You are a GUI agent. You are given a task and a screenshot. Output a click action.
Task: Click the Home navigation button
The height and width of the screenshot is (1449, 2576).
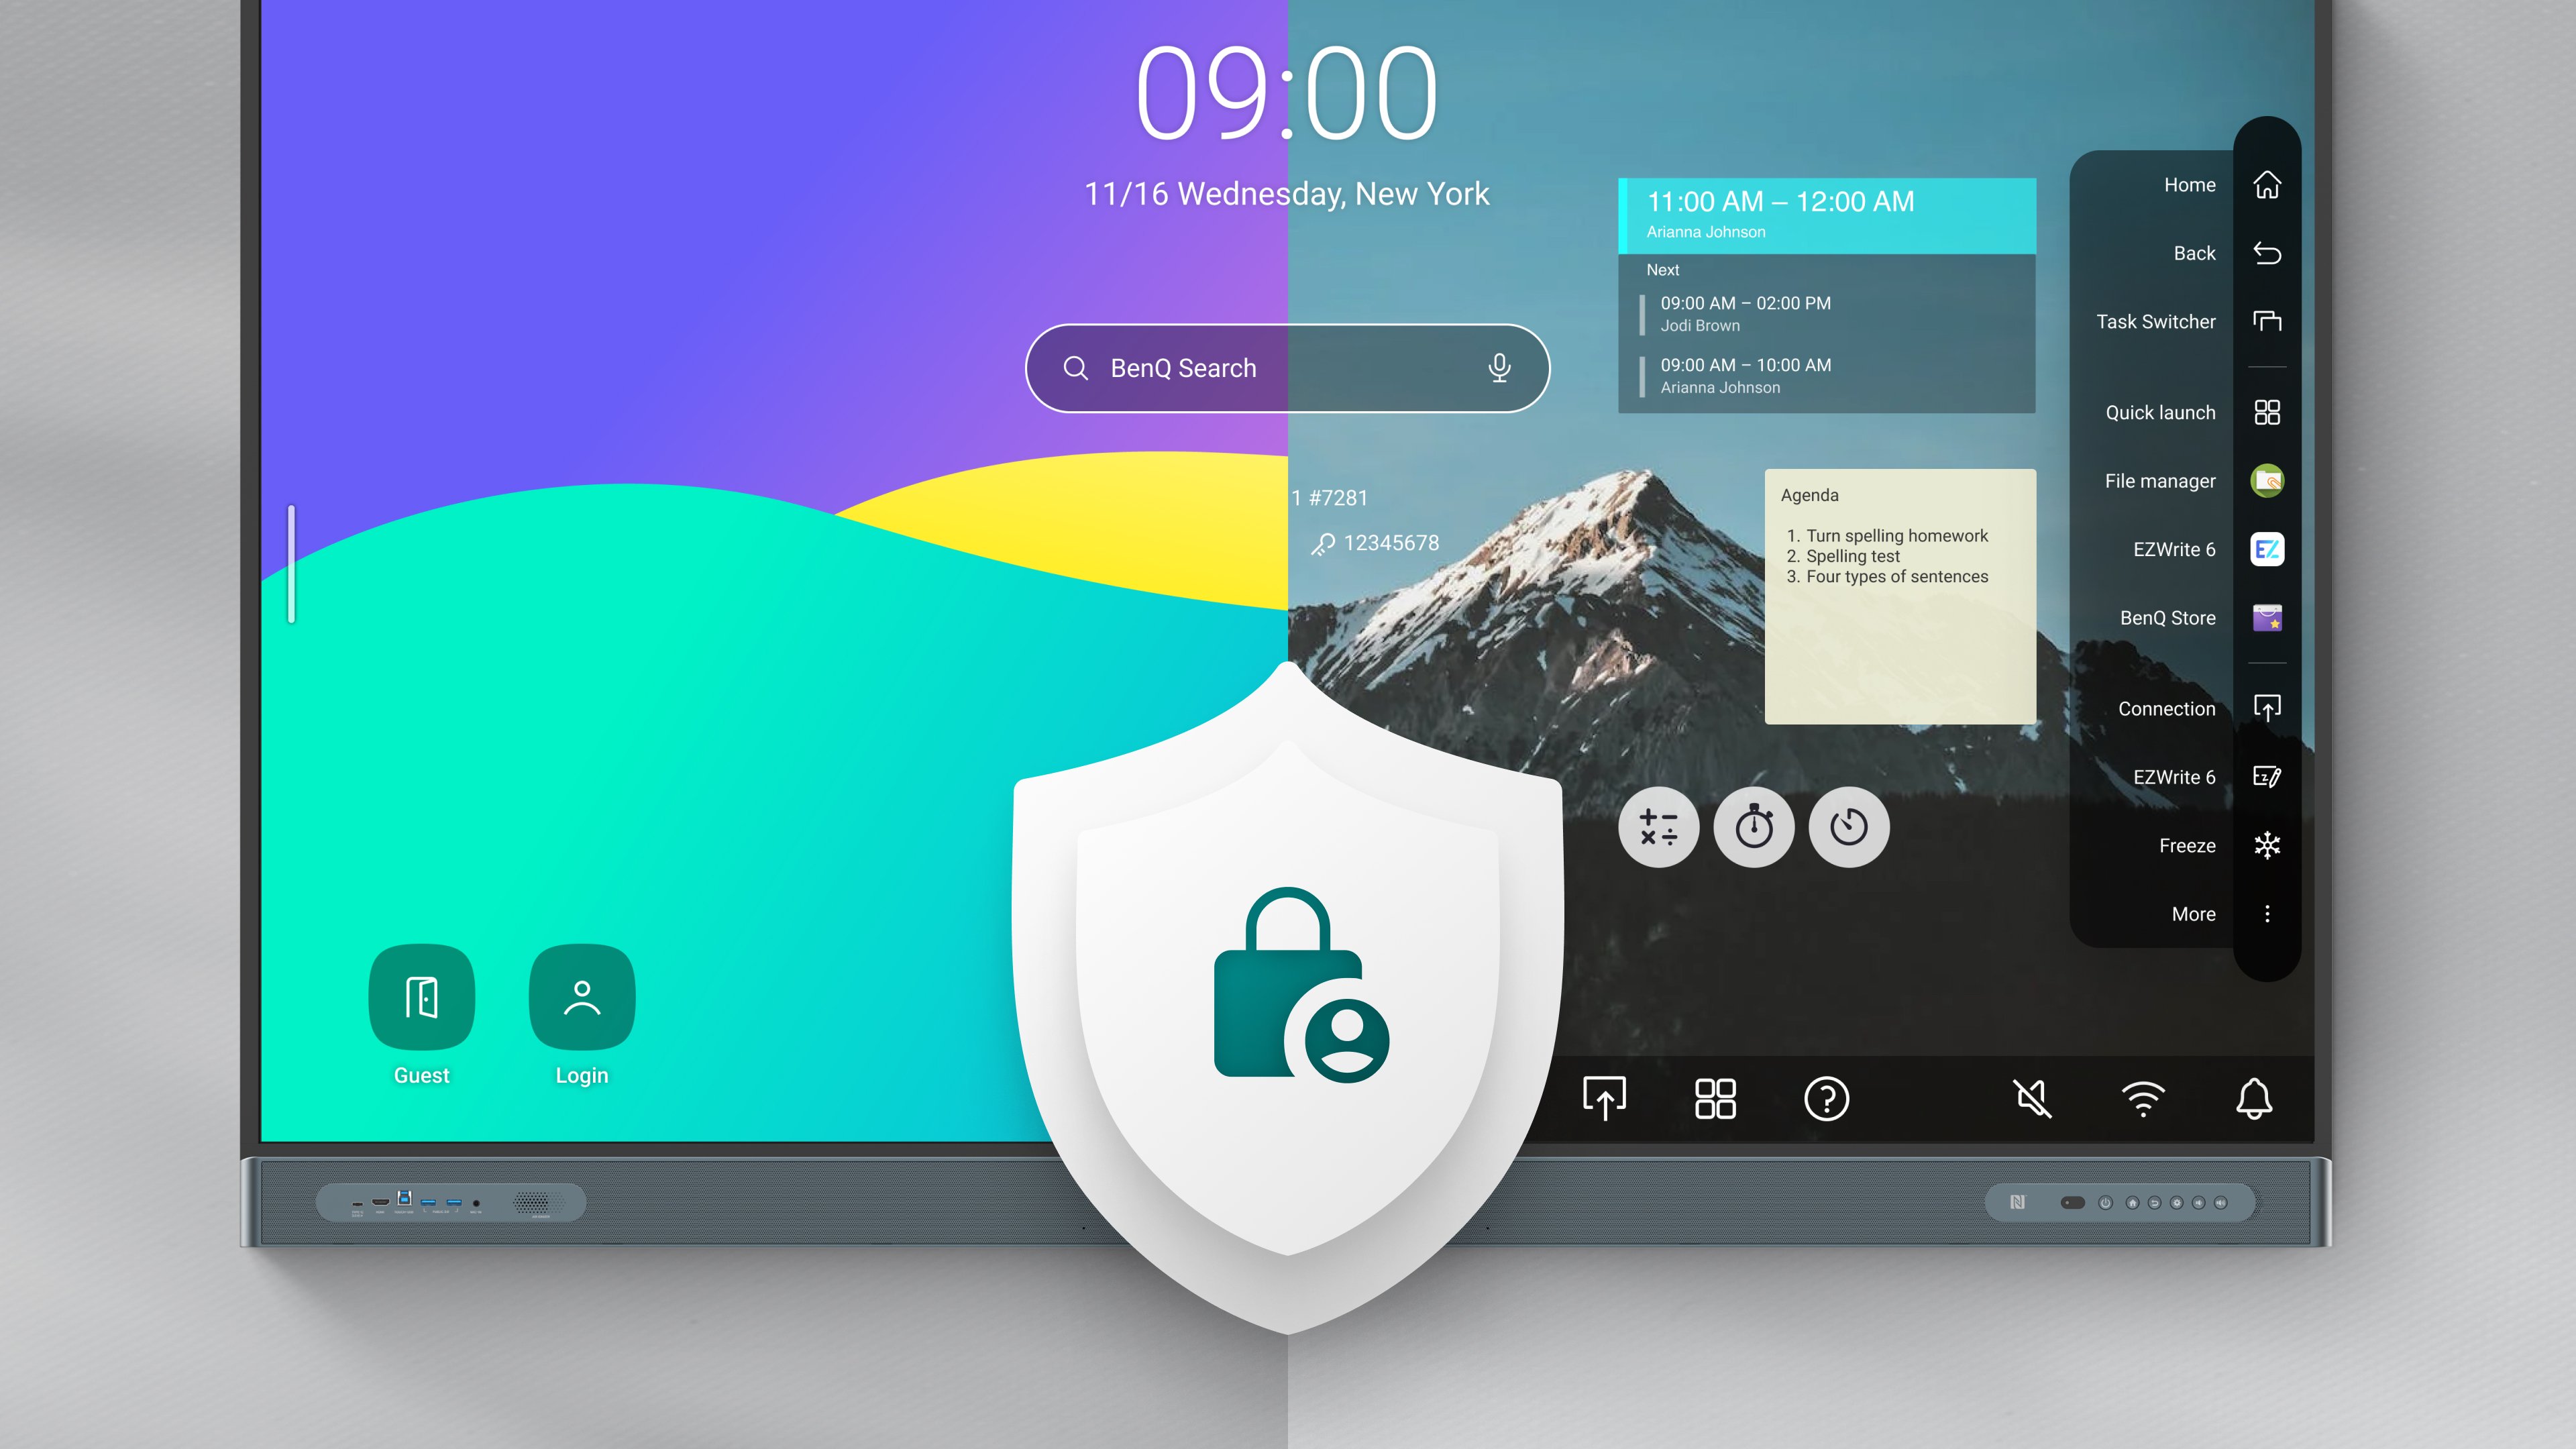point(2265,184)
